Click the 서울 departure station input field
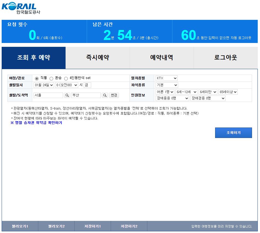This screenshot has width=260, height=233. coord(48,95)
